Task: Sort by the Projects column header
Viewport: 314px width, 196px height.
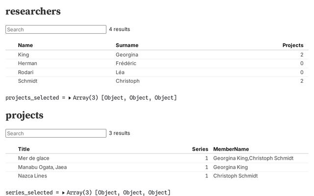Action: click(x=293, y=45)
